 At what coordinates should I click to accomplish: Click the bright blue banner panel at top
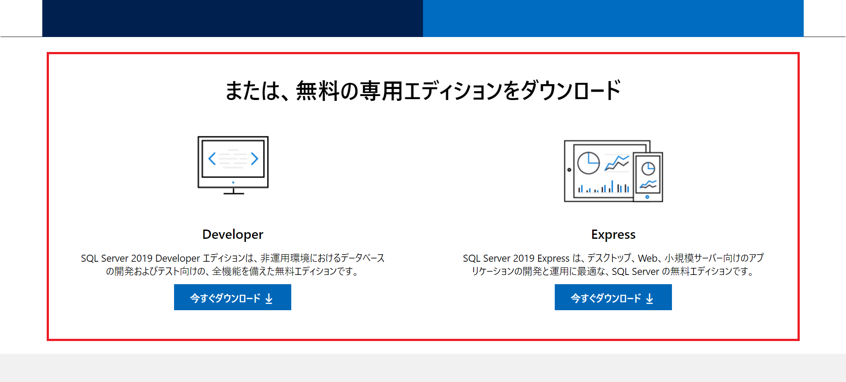click(613, 18)
